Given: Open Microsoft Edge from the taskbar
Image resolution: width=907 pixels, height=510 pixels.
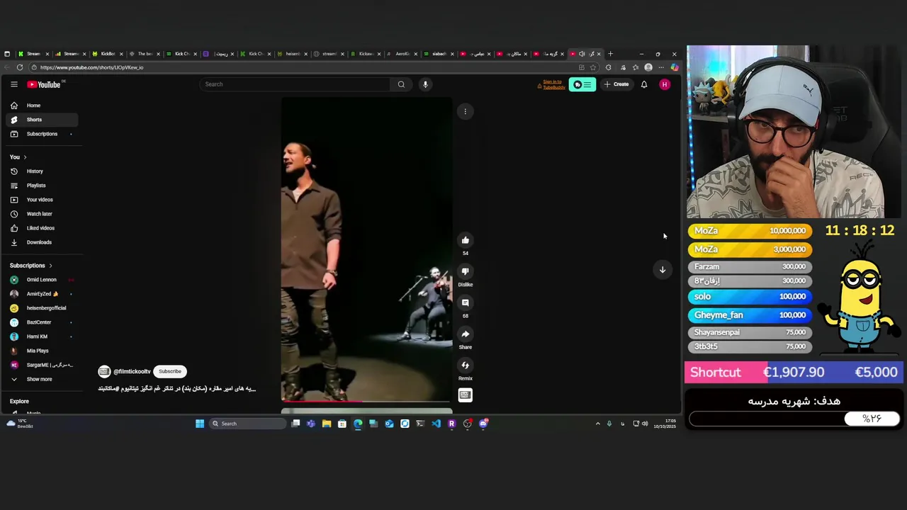Looking at the screenshot, I should [358, 424].
